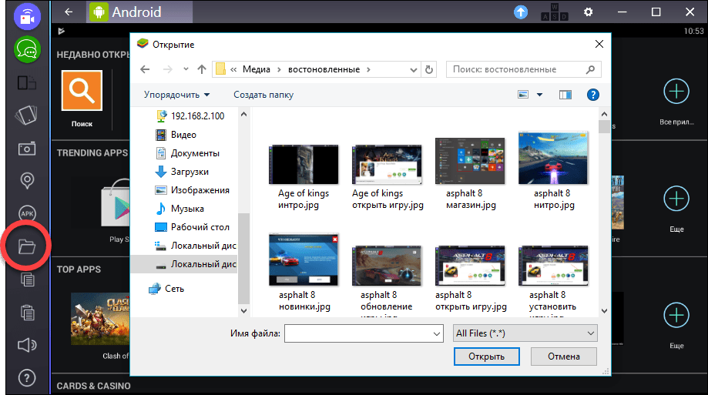Open the Упорядочить menu

(176, 95)
